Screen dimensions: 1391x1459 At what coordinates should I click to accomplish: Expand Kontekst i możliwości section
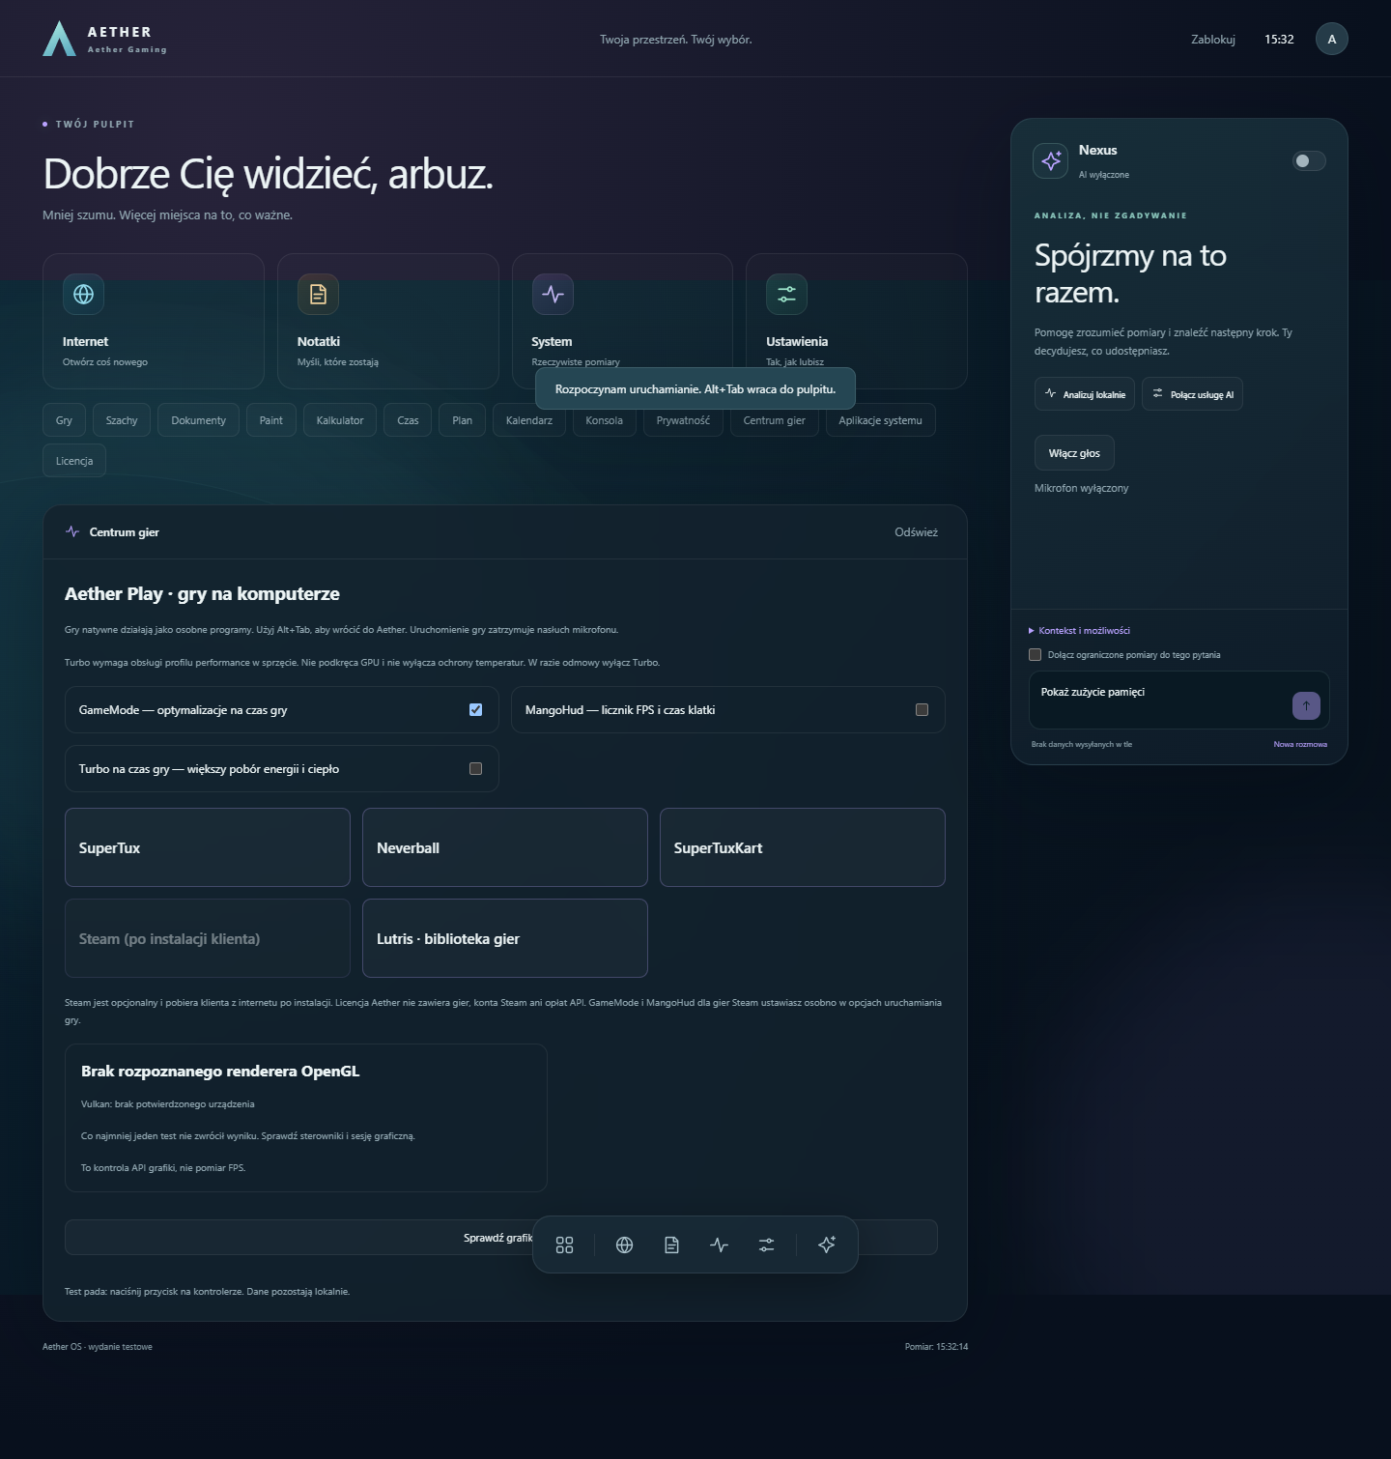[1080, 630]
